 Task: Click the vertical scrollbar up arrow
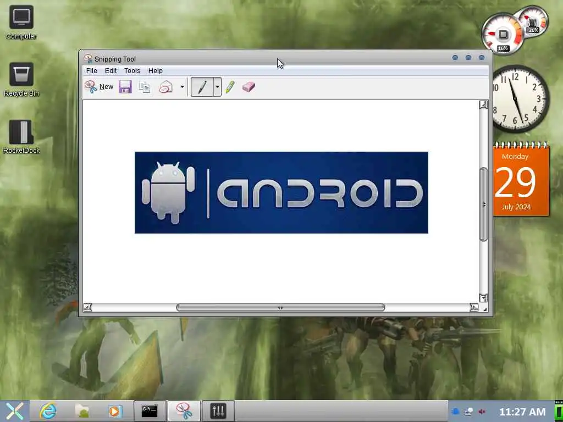483,105
